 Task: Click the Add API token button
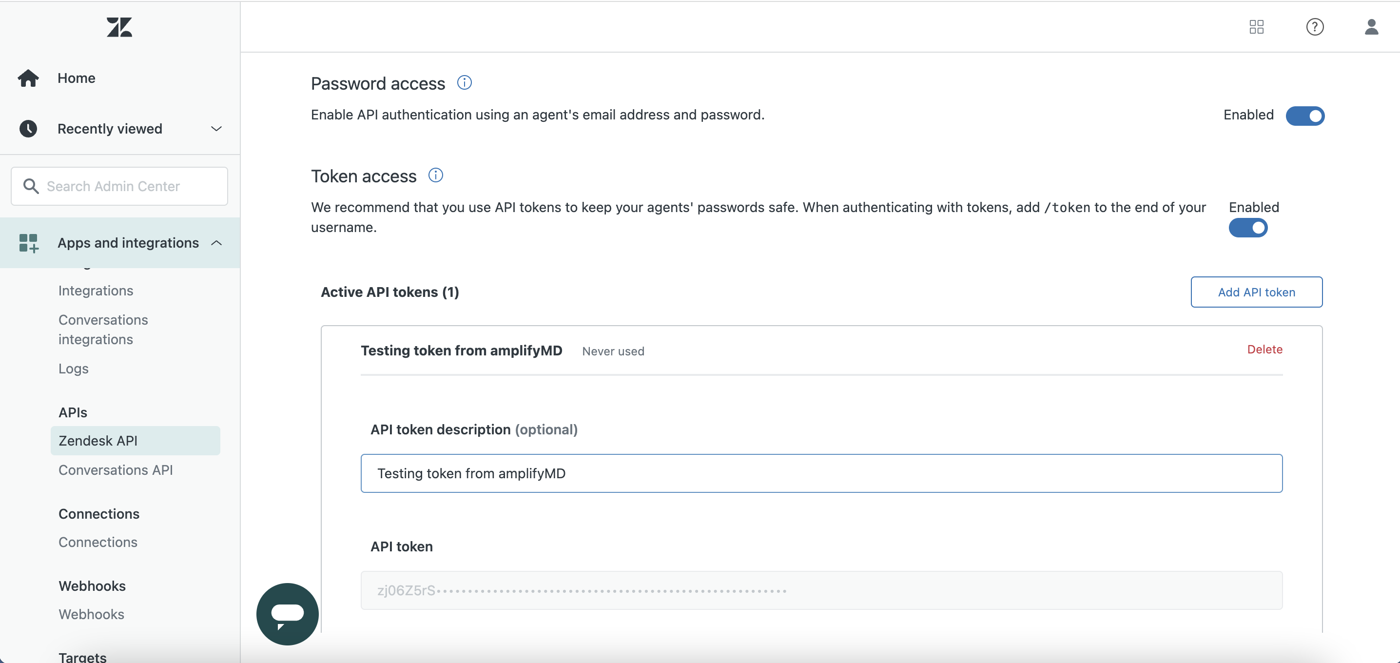point(1256,292)
